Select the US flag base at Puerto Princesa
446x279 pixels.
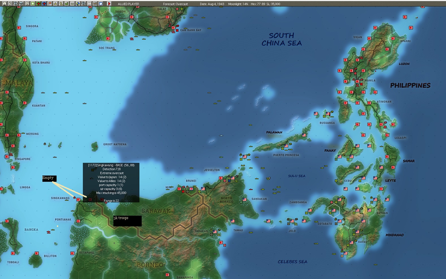(x=286, y=146)
